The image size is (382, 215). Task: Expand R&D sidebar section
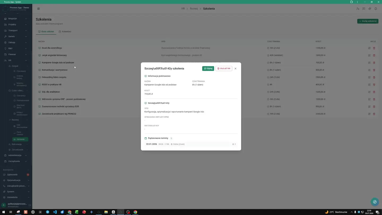coord(16,48)
